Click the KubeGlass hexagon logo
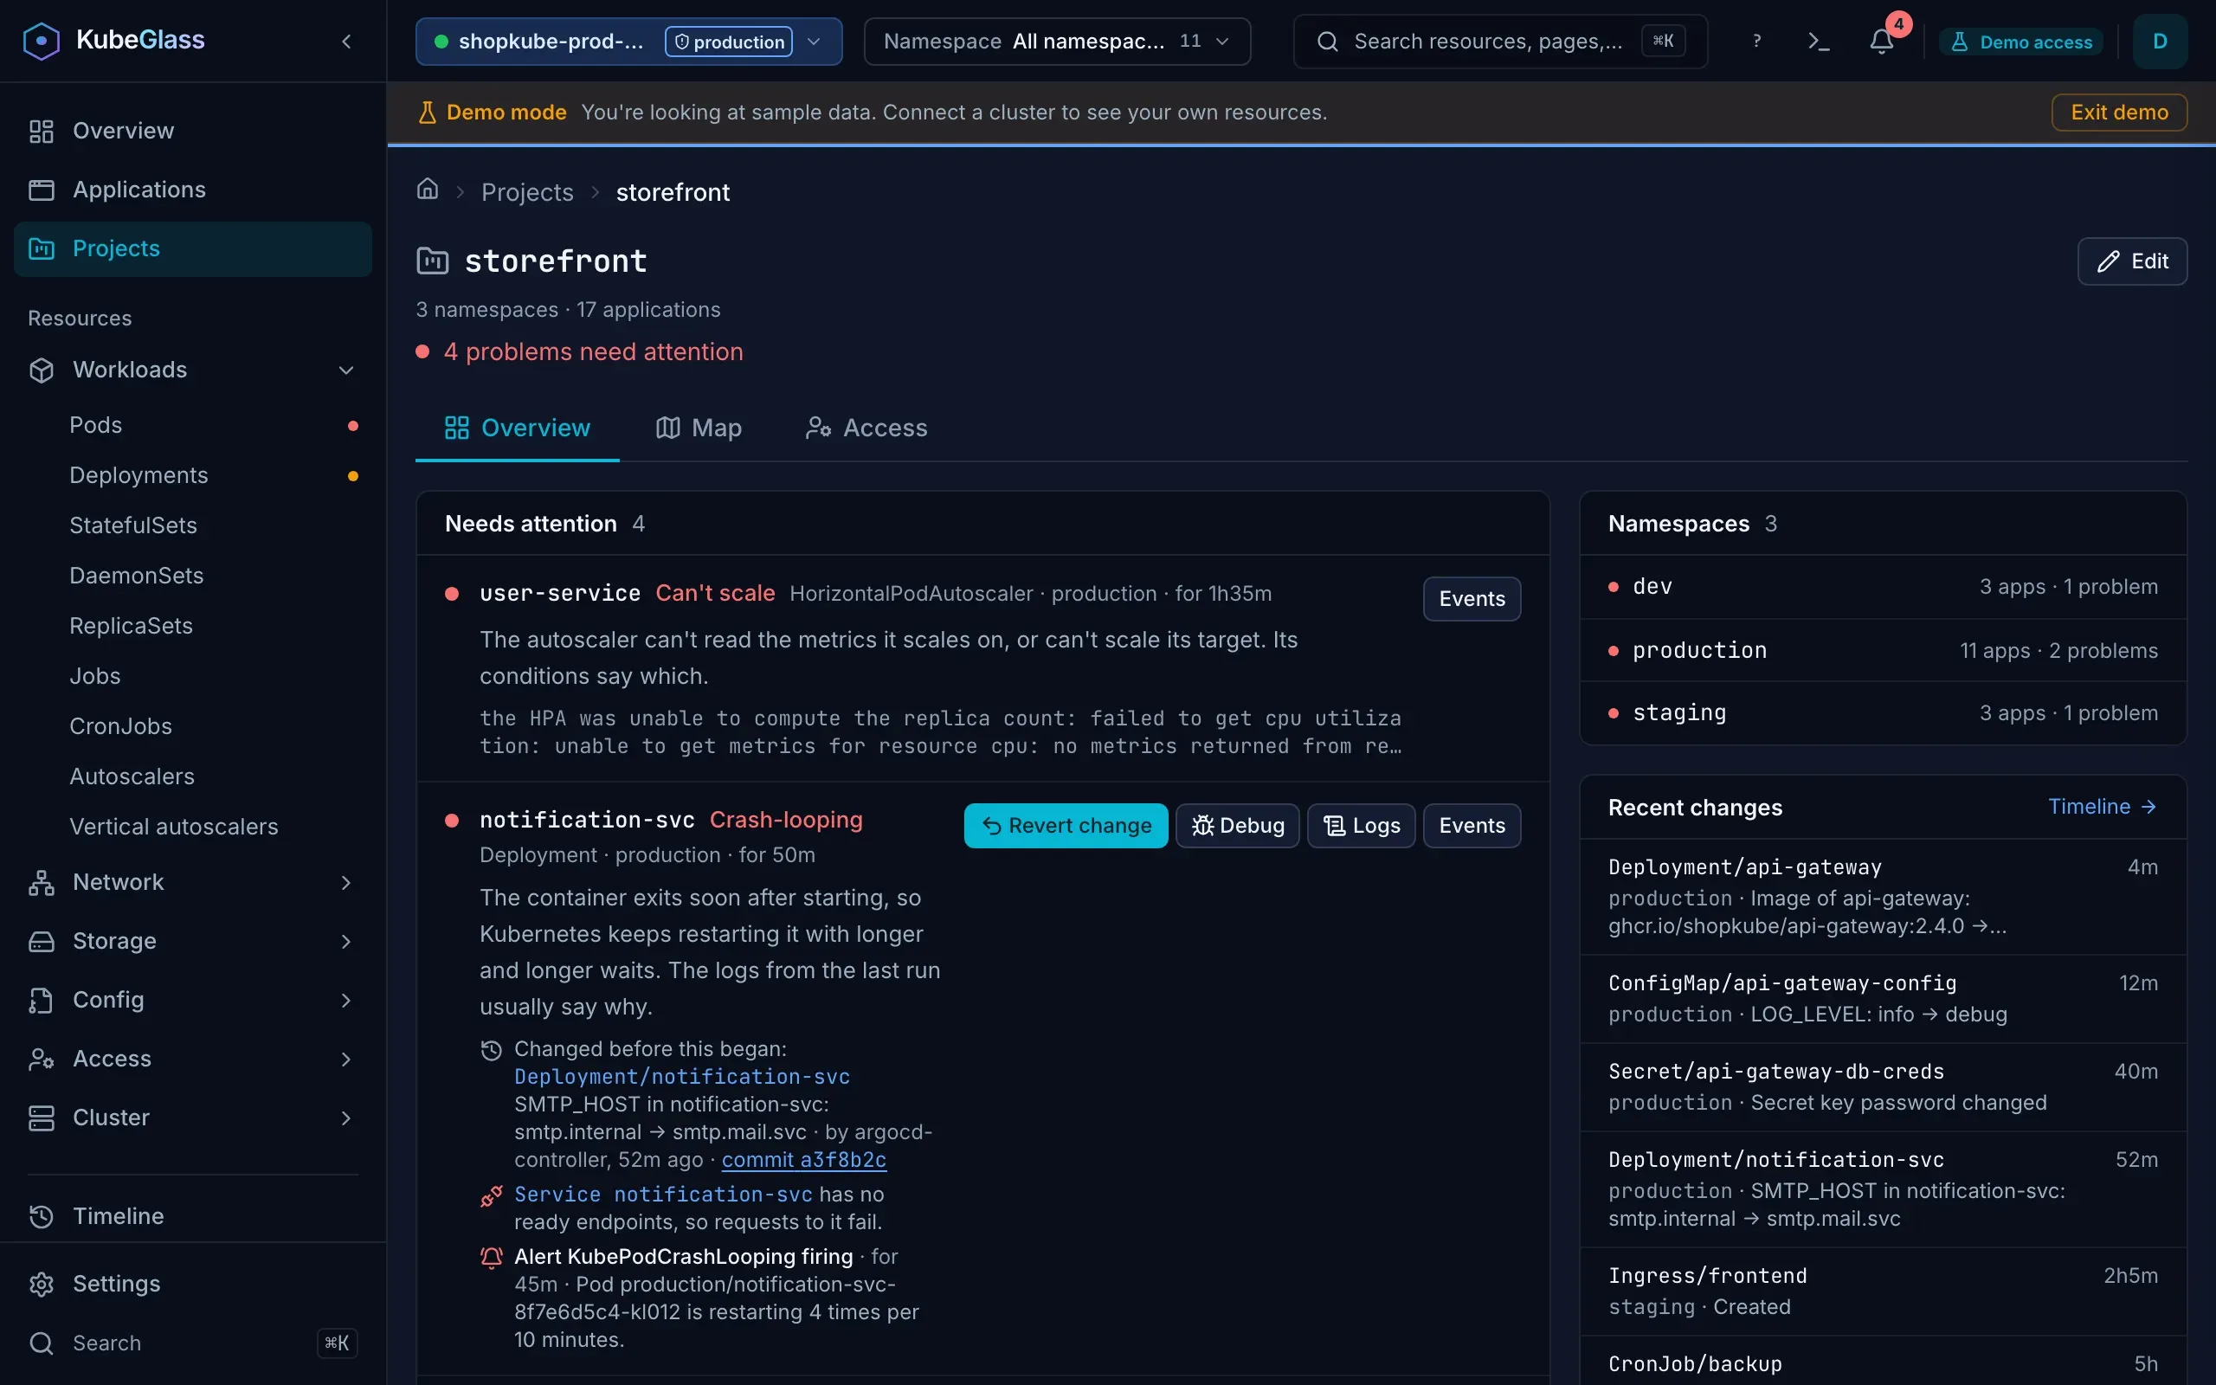The width and height of the screenshot is (2216, 1385). tap(42, 41)
